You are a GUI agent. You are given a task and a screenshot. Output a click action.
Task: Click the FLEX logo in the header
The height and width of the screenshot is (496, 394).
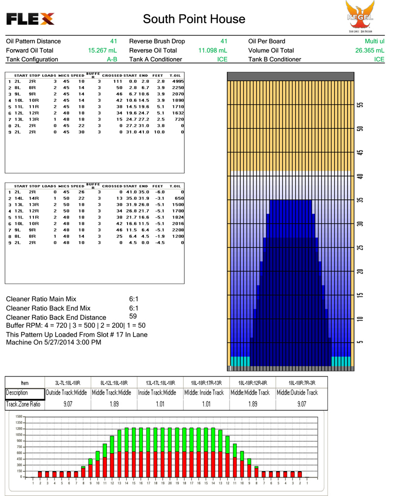point(30,19)
